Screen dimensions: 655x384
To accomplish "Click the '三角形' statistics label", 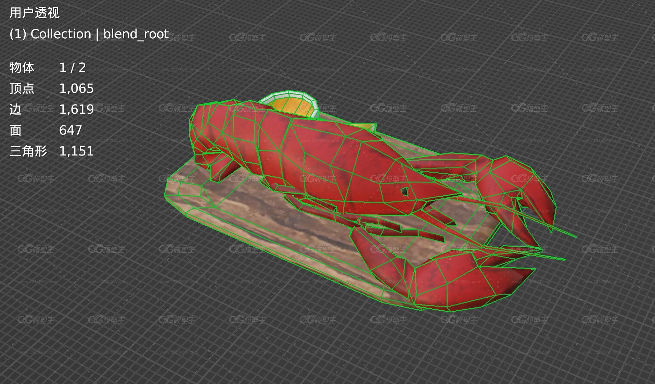I will [28, 151].
